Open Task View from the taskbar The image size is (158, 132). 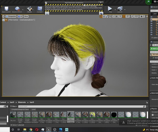pyautogui.click(x=19, y=129)
